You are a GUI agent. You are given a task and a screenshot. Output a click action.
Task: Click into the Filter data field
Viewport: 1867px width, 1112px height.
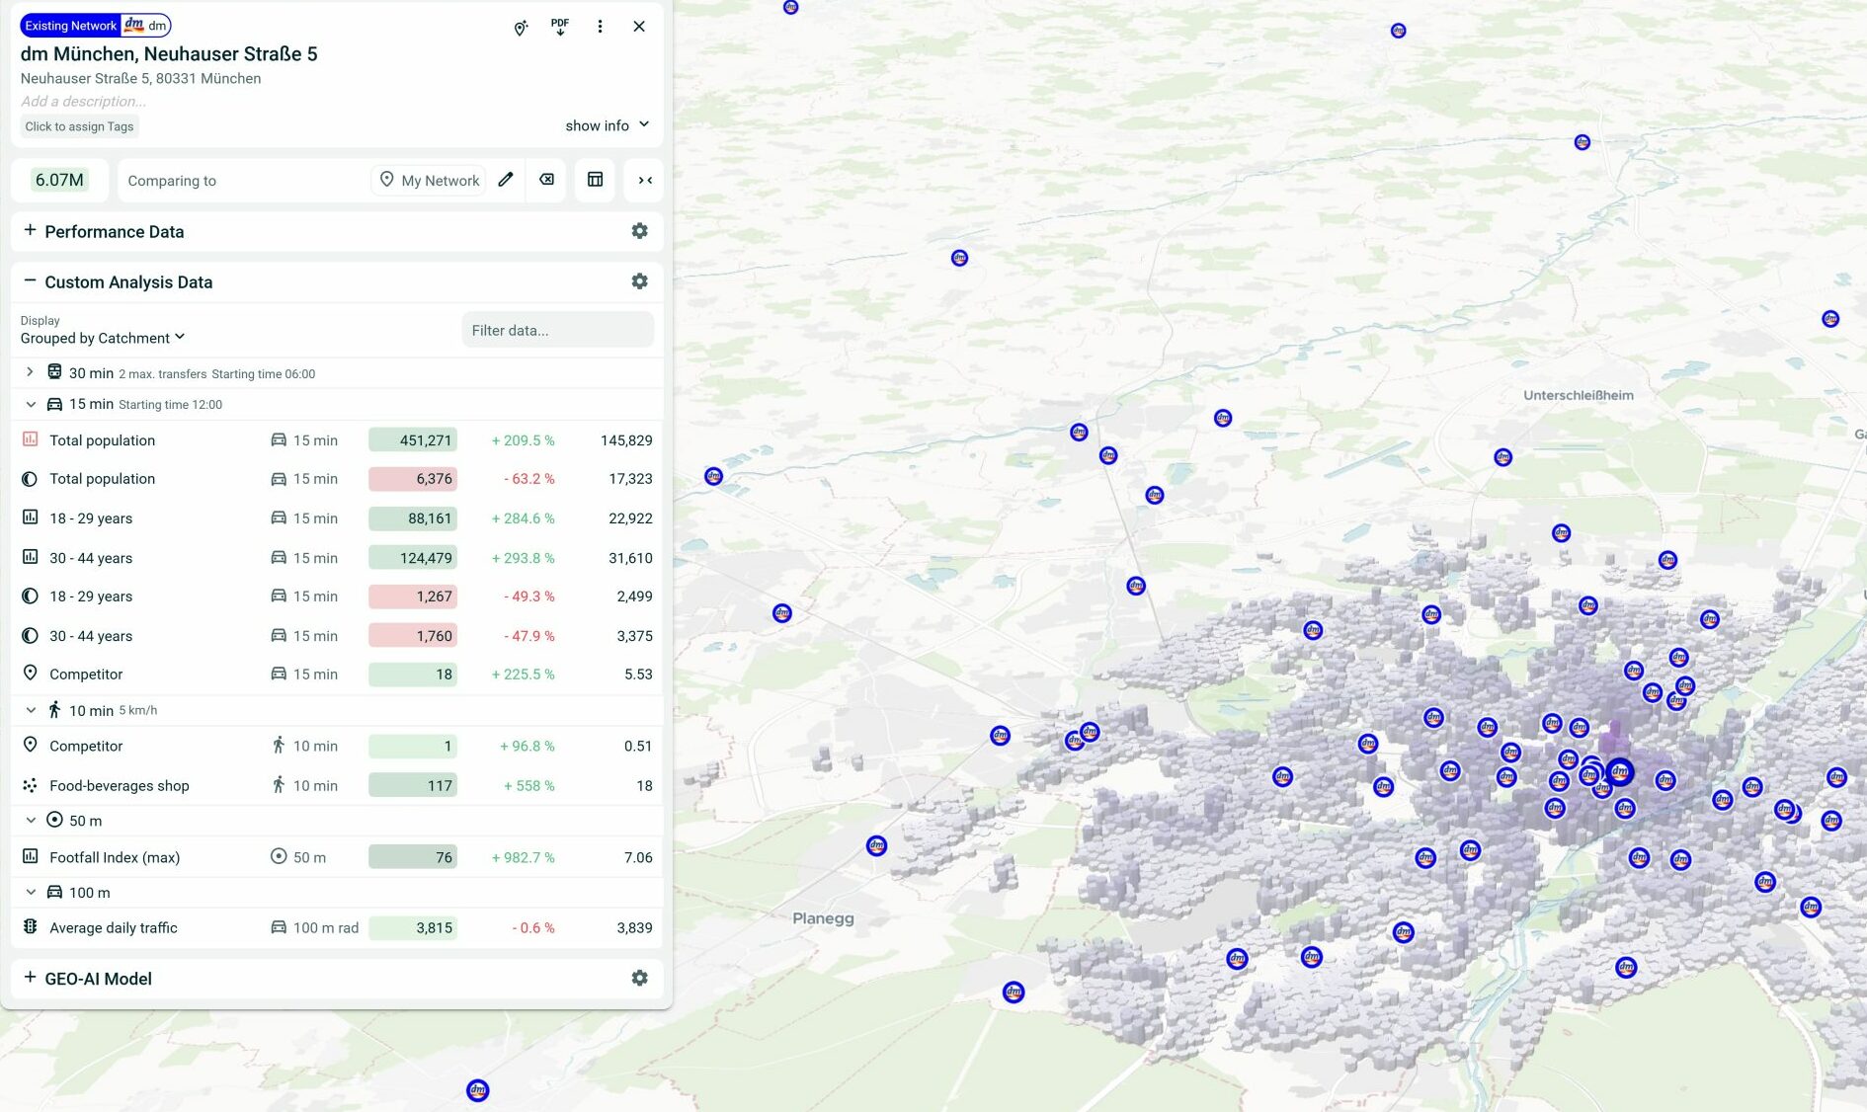click(557, 330)
